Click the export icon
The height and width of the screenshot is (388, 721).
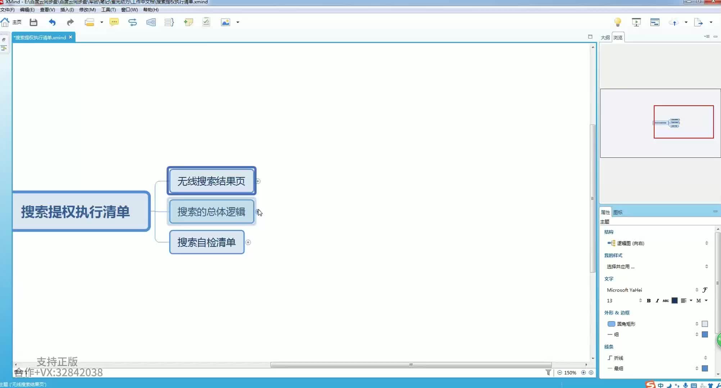coord(698,22)
